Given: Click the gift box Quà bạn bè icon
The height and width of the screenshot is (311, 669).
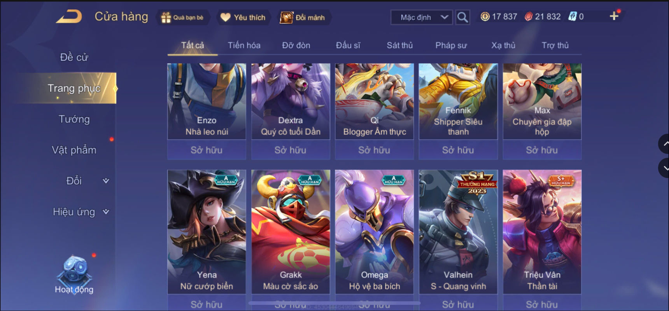Looking at the screenshot, I should click(166, 17).
